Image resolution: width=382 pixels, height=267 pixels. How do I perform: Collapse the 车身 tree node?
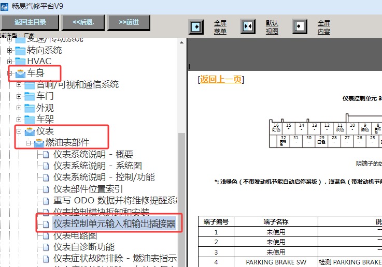click(x=9, y=73)
